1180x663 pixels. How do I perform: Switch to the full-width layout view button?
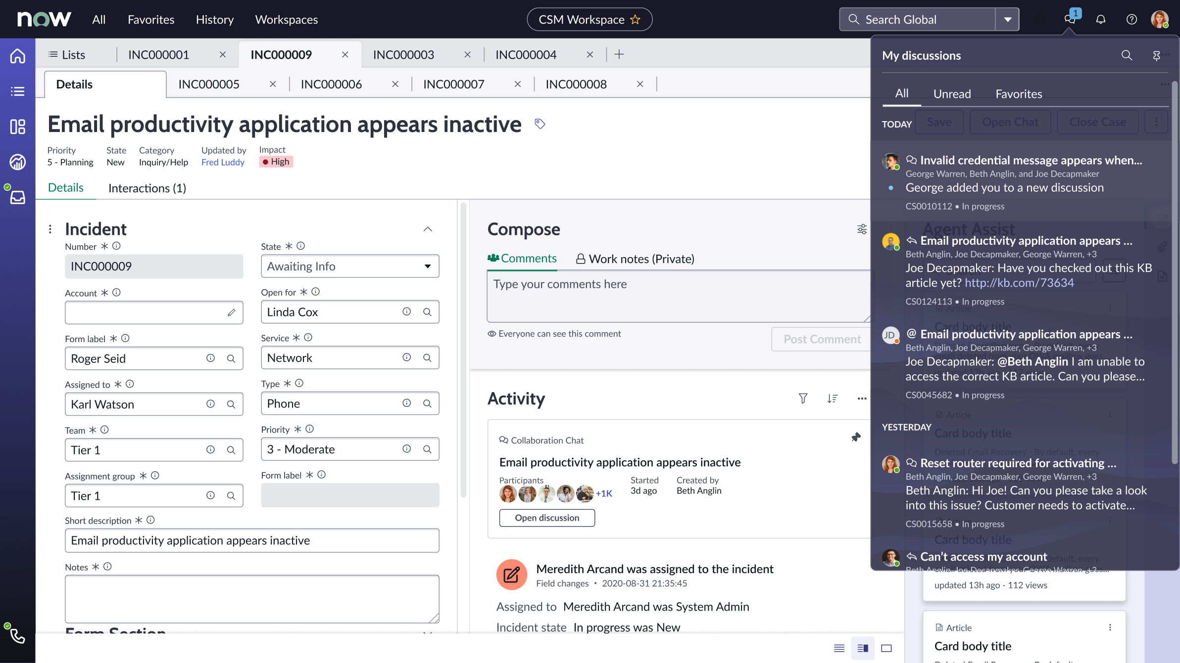coord(886,648)
